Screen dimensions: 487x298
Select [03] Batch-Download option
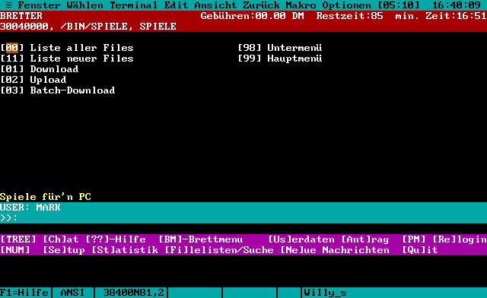point(58,90)
